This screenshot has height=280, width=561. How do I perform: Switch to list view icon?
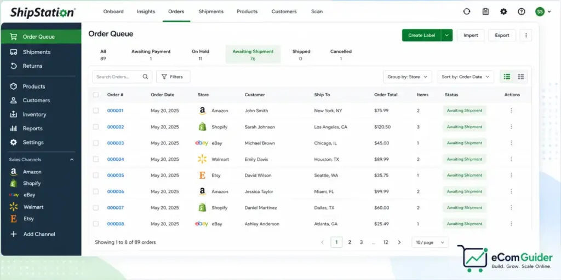507,77
